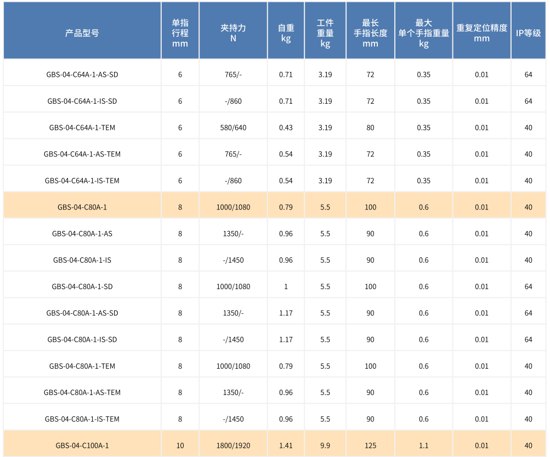Select the 重复定位精度 mm header cell

481,33
